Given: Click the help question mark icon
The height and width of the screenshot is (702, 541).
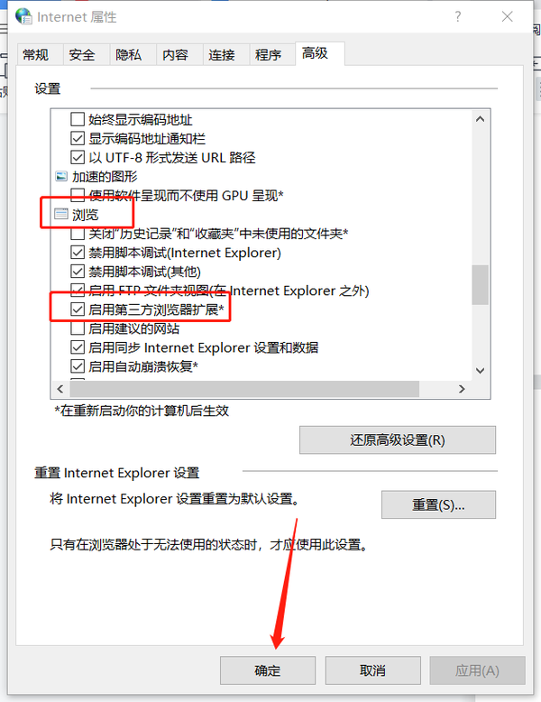Looking at the screenshot, I should (x=458, y=16).
